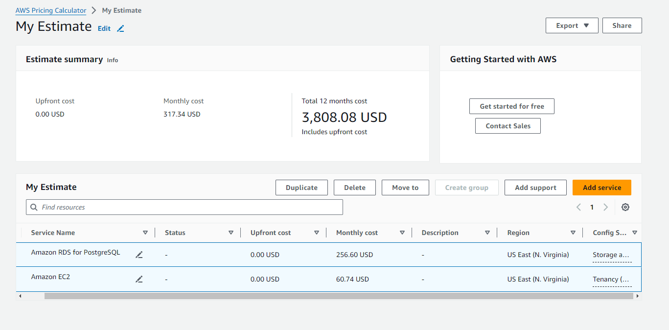Select the Amazon RDS for PostgreSQL row name
Viewport: 669px width, 330px height.
click(x=75, y=253)
